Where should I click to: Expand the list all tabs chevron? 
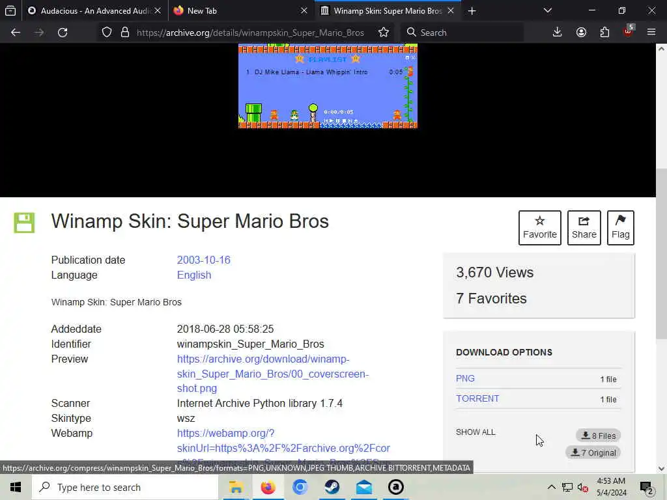pos(548,10)
